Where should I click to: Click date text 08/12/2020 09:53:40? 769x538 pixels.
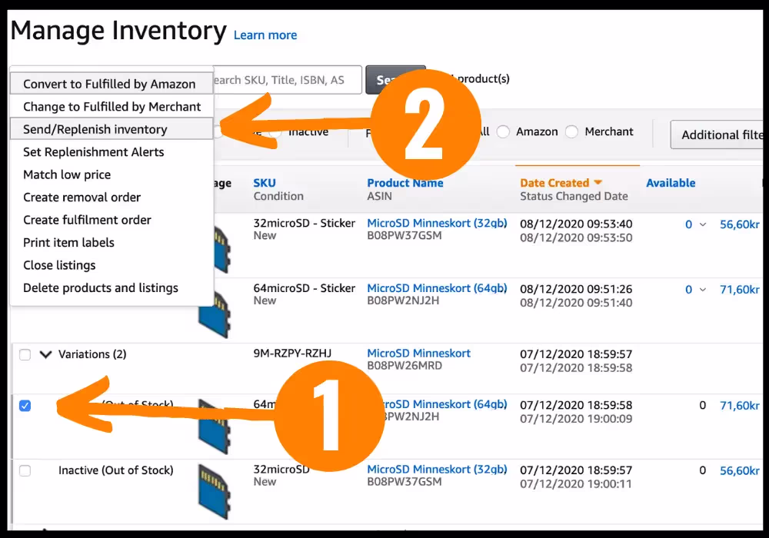(576, 224)
